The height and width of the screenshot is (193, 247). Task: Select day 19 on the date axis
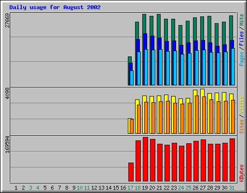[145, 188]
